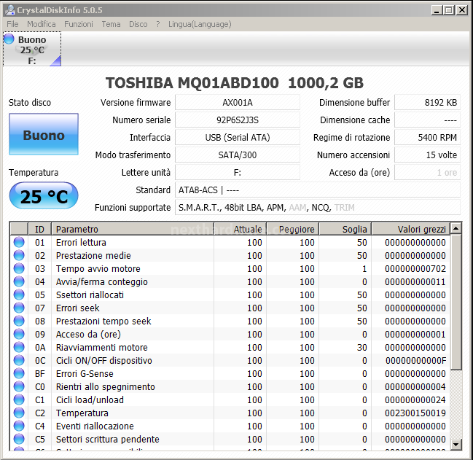Click the 1 ore power-on hours field
Screen dimensions: 473x460
click(428, 173)
